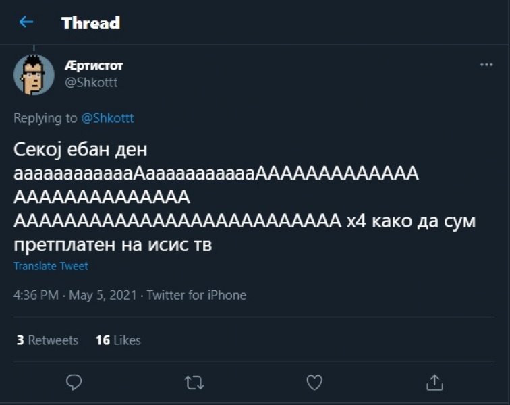The height and width of the screenshot is (405, 510).
Task: Click the pixel-art profile avatar
Action: (x=34, y=74)
